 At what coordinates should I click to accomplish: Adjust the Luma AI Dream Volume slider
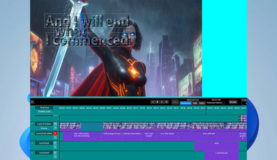(44, 129)
